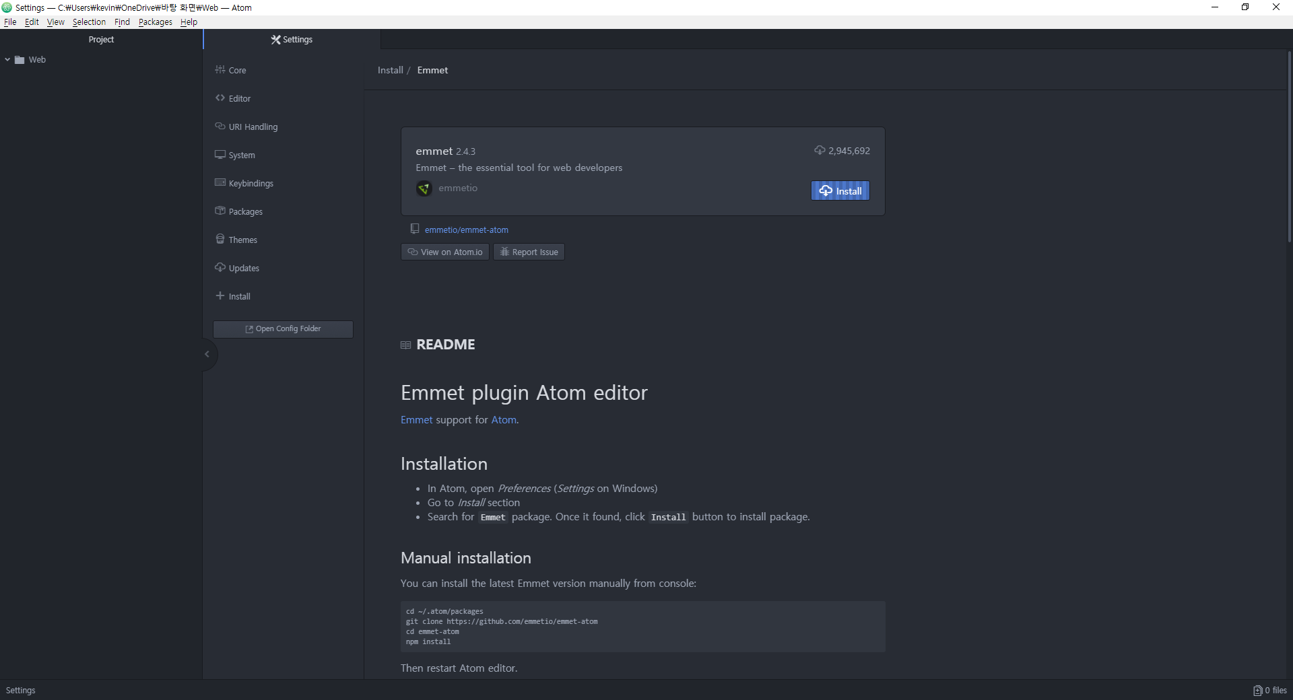The image size is (1293, 700).
Task: Click the 0 files status indicator
Action: click(x=1270, y=691)
